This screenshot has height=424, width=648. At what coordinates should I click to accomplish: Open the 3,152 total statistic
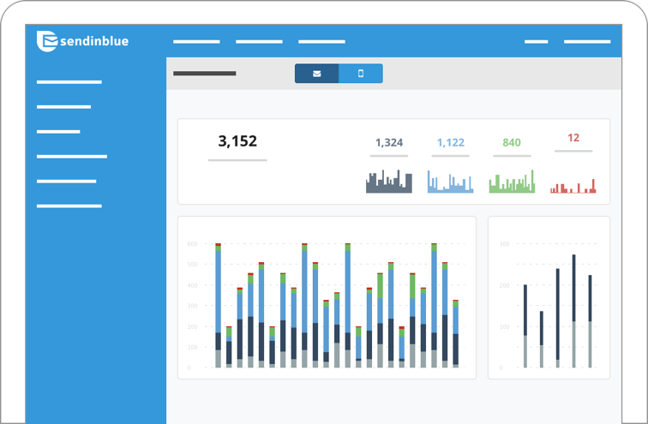237,141
